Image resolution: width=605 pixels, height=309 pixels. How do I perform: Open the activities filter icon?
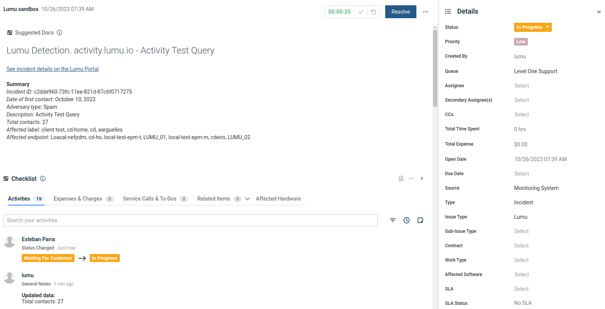click(393, 220)
